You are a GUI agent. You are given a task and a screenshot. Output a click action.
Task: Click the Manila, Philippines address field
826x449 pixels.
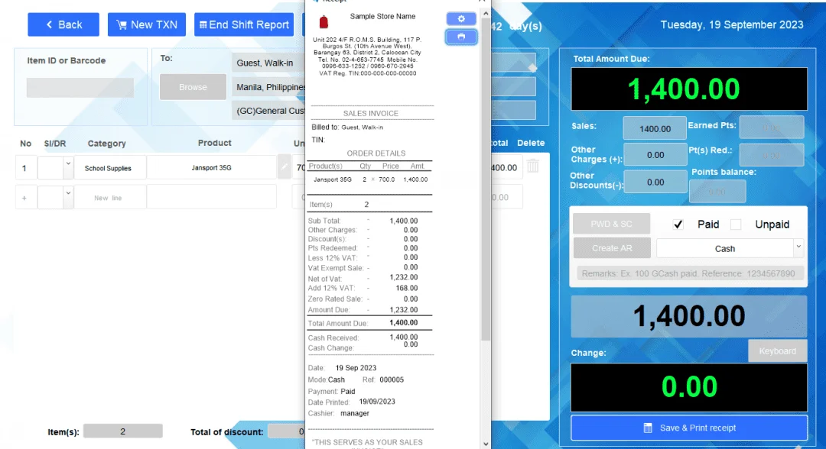268,87
